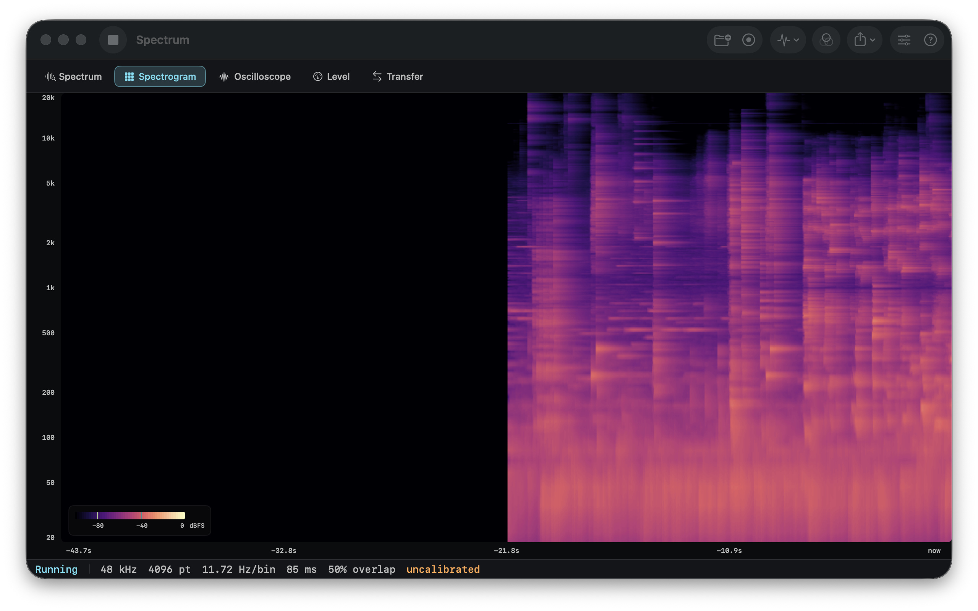Viewport: 978px width, 611px height.
Task: Click the '4096 pt' FFT size value
Action: click(169, 569)
